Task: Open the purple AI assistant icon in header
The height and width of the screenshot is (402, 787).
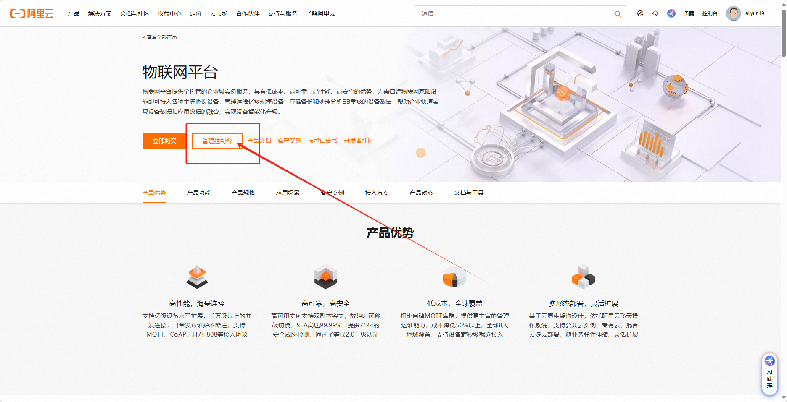Action: click(x=671, y=13)
